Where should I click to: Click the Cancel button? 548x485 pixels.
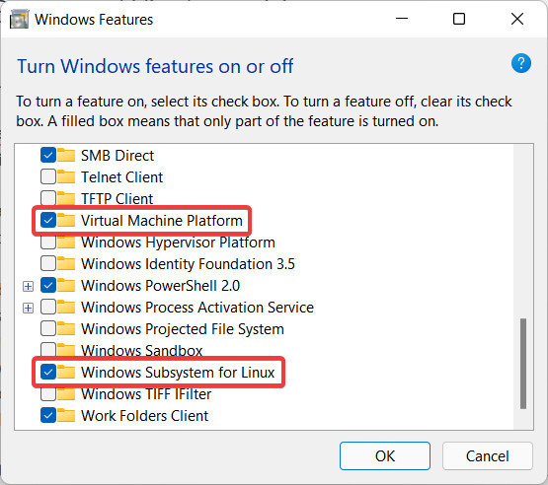click(x=487, y=455)
